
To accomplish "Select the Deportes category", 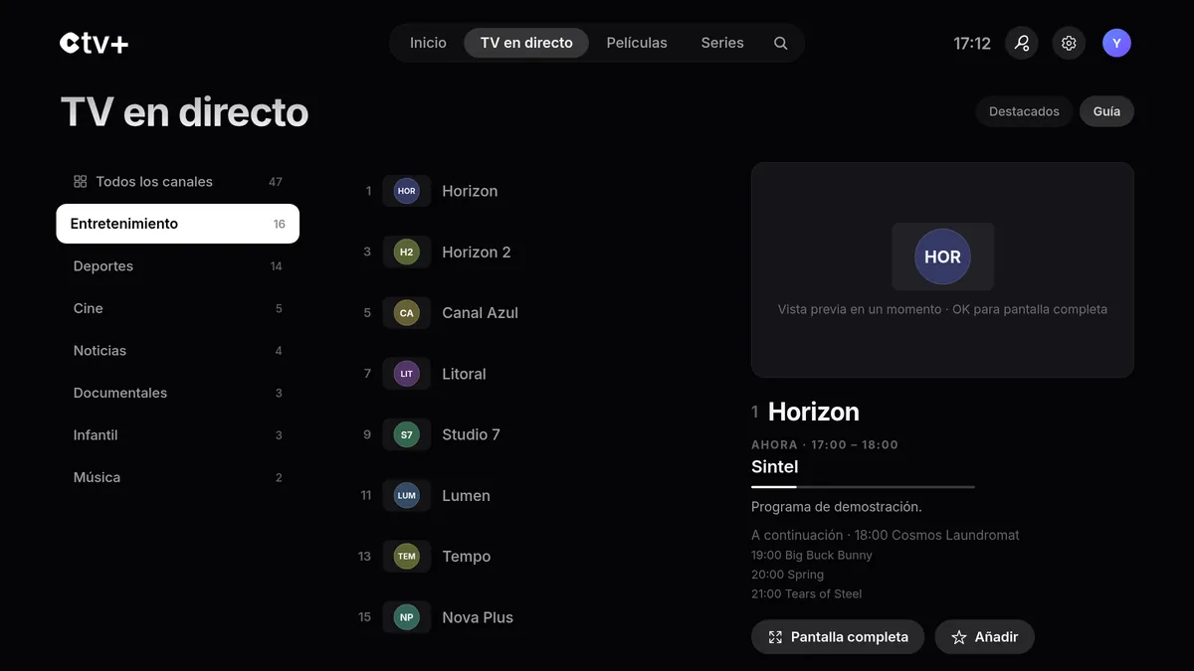I will [x=178, y=266].
